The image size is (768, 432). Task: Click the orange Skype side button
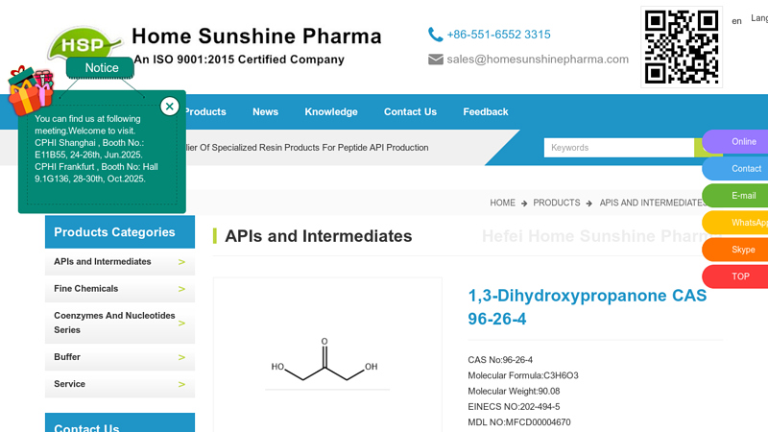[735, 250]
